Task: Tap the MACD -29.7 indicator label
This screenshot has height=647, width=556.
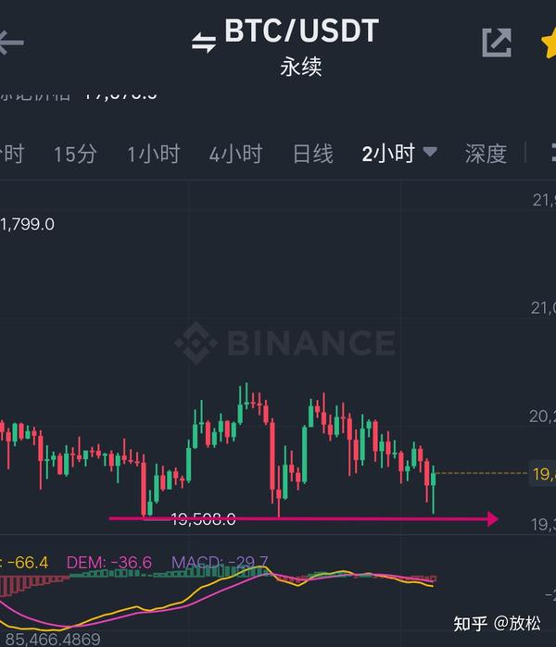Action: pos(220,563)
